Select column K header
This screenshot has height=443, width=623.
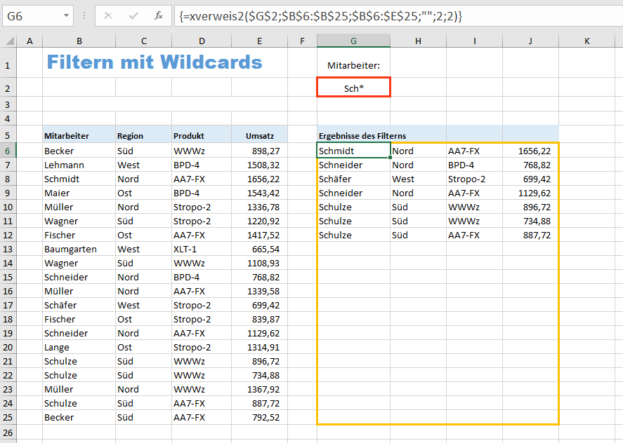click(x=587, y=41)
